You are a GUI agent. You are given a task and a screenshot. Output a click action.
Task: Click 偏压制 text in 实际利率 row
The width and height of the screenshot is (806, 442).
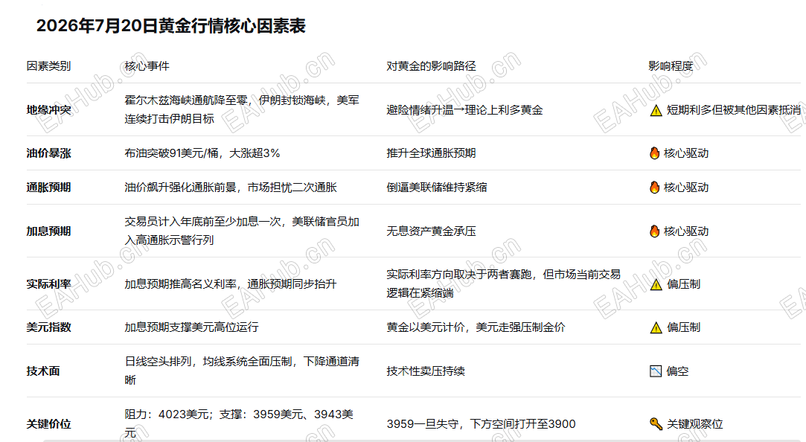pyautogui.click(x=683, y=284)
